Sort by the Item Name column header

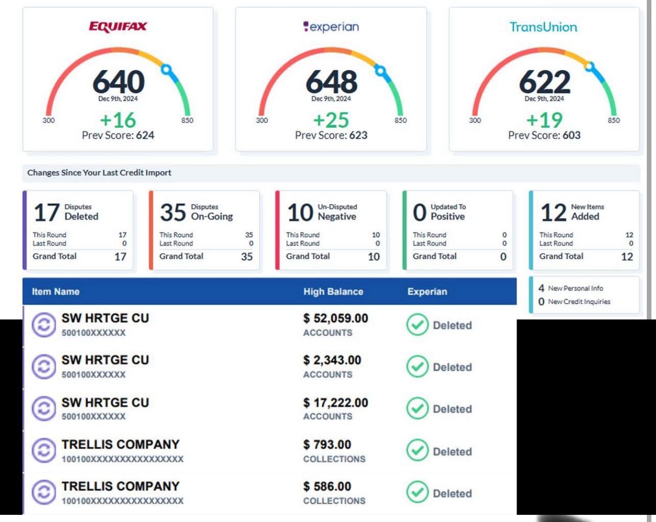(x=56, y=292)
